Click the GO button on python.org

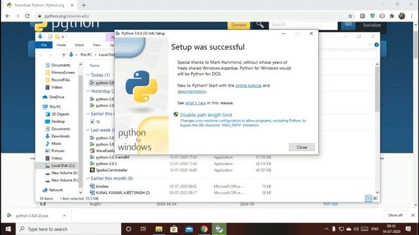348,24
